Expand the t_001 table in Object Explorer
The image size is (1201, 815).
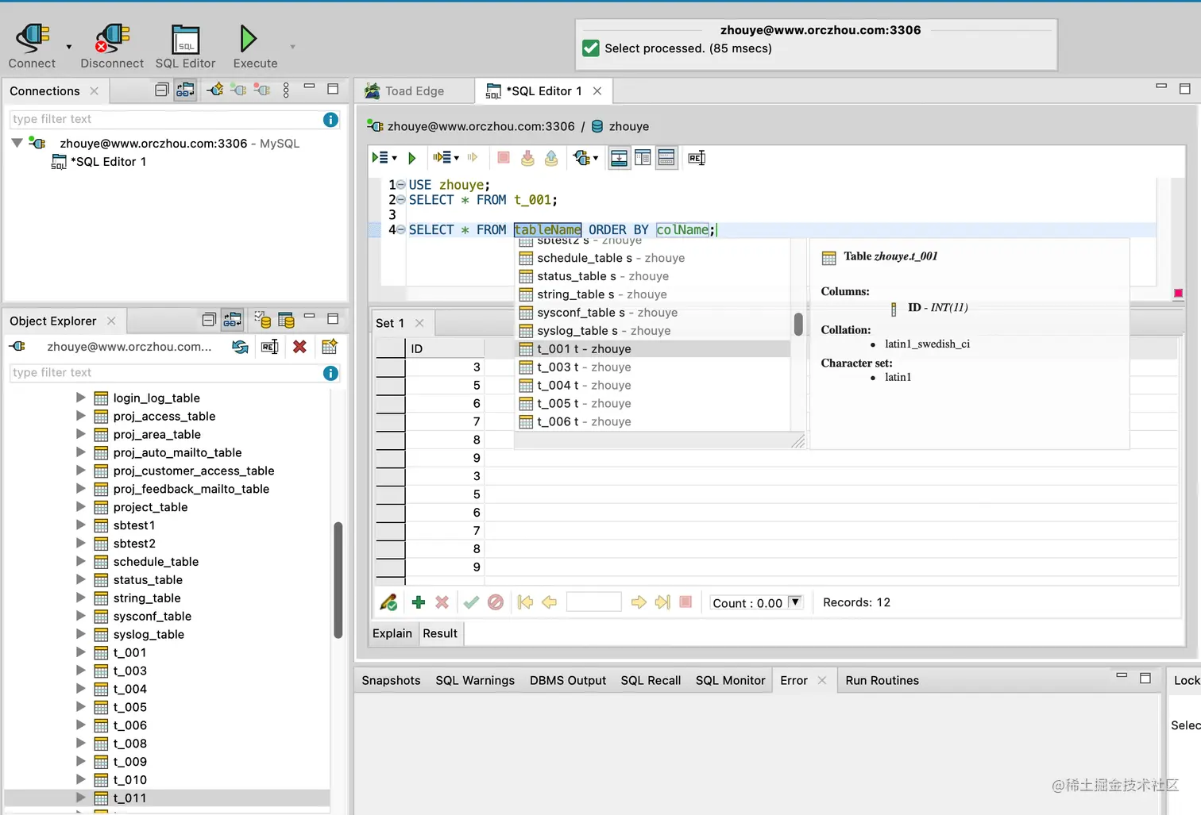pos(80,652)
